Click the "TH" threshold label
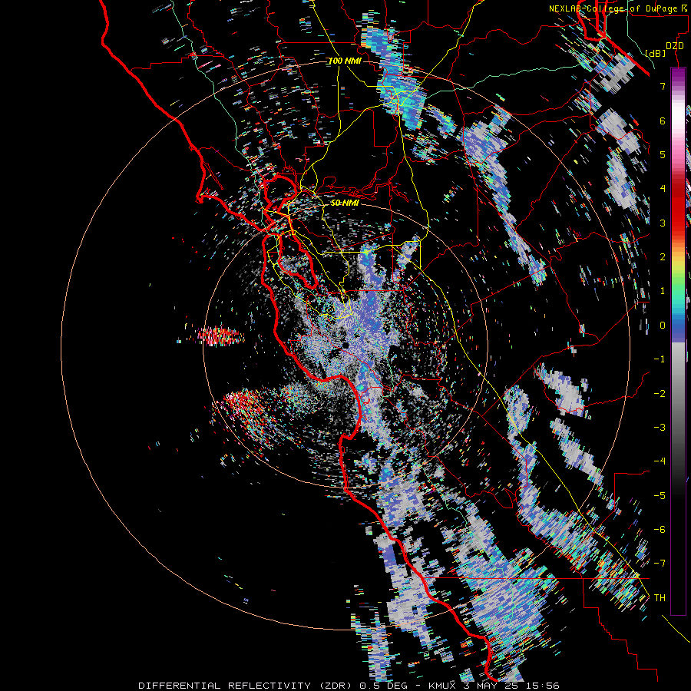This screenshot has height=691, width=691. [x=660, y=598]
